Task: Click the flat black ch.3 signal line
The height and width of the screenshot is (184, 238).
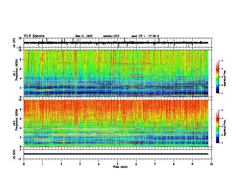Action: pos(116,154)
